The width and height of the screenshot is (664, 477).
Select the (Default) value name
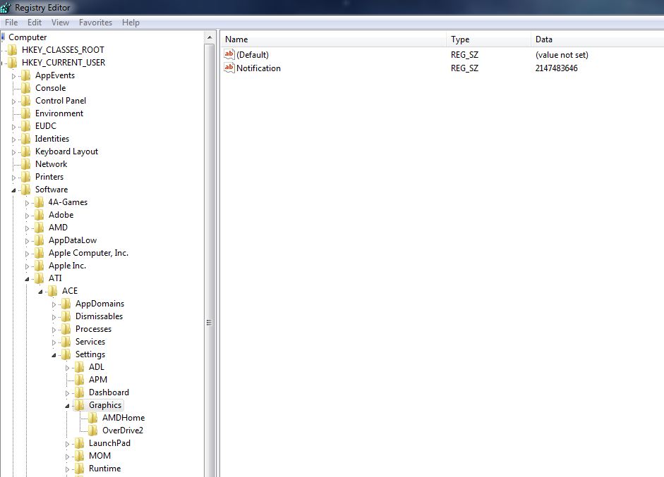pos(253,54)
